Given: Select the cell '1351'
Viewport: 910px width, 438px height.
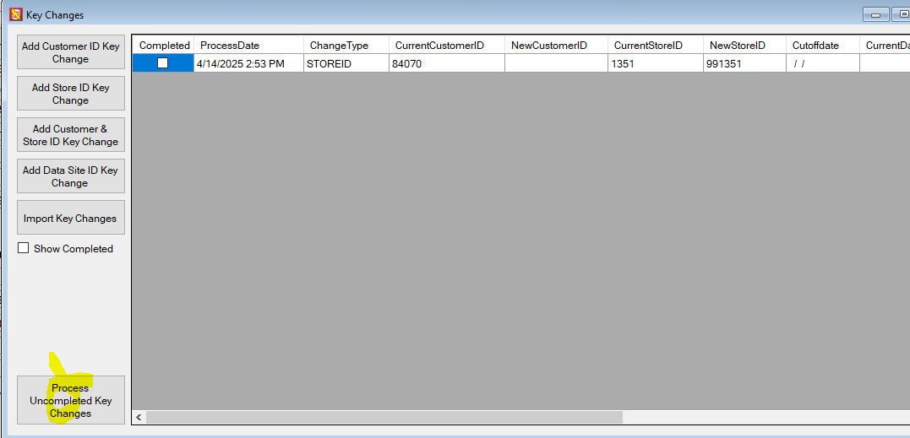Looking at the screenshot, I should click(x=655, y=63).
